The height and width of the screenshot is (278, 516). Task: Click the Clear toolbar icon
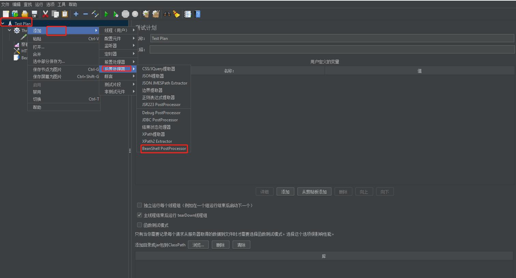[x=146, y=14]
